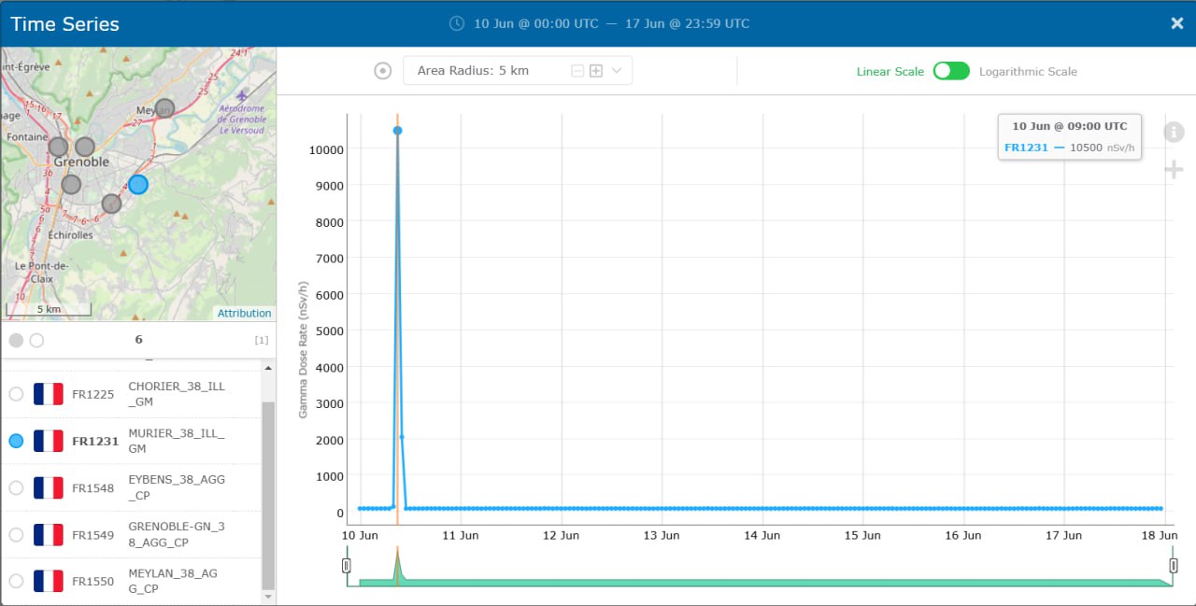Select the FR1550 station radio button
The image size is (1196, 606).
click(x=16, y=581)
